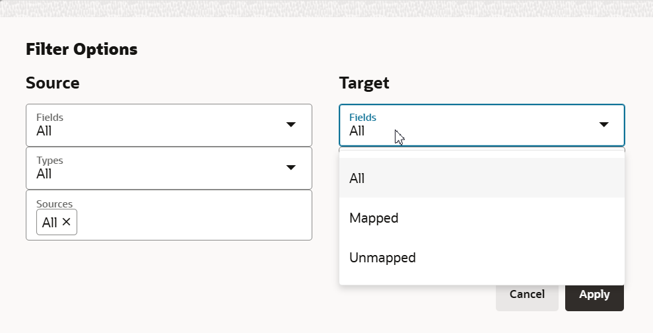
Task: Apply the filter options
Action: (594, 294)
